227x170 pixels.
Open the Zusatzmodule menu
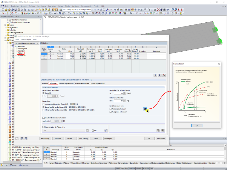click(86, 6)
